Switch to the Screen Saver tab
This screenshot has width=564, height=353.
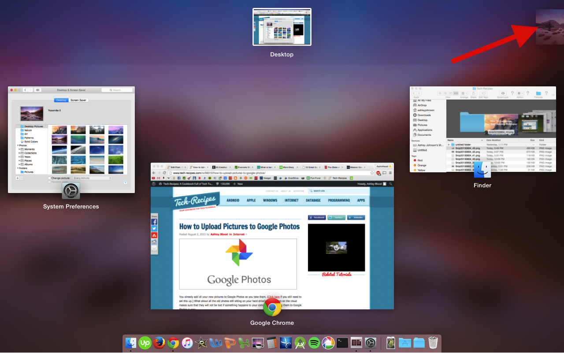[78, 100]
